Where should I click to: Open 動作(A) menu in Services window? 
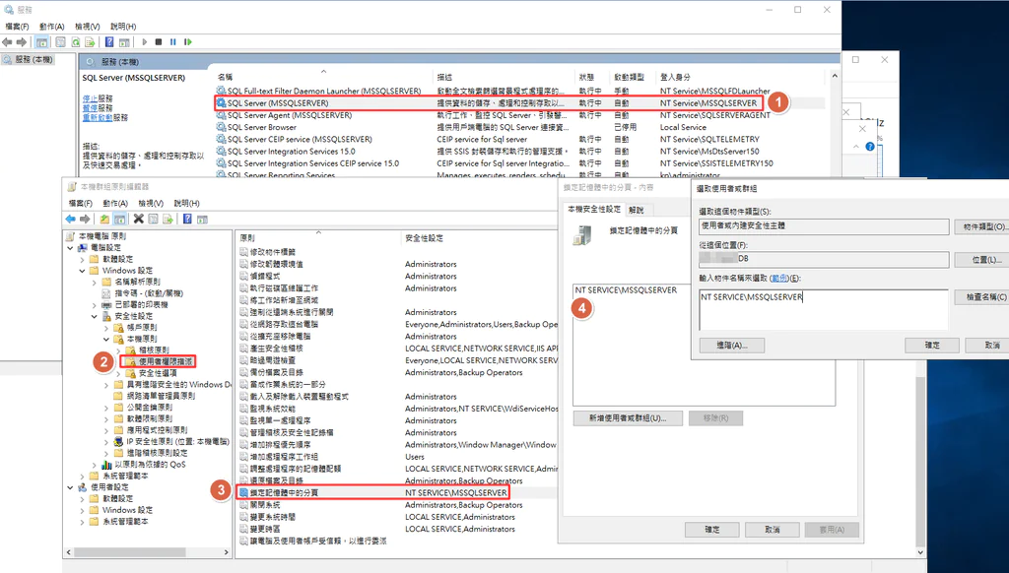click(x=51, y=27)
